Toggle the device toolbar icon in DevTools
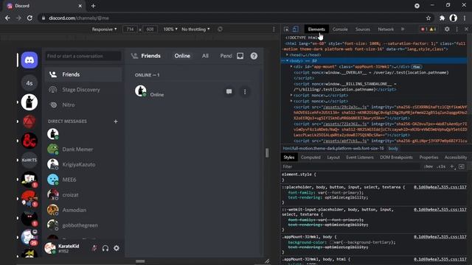 [295, 29]
